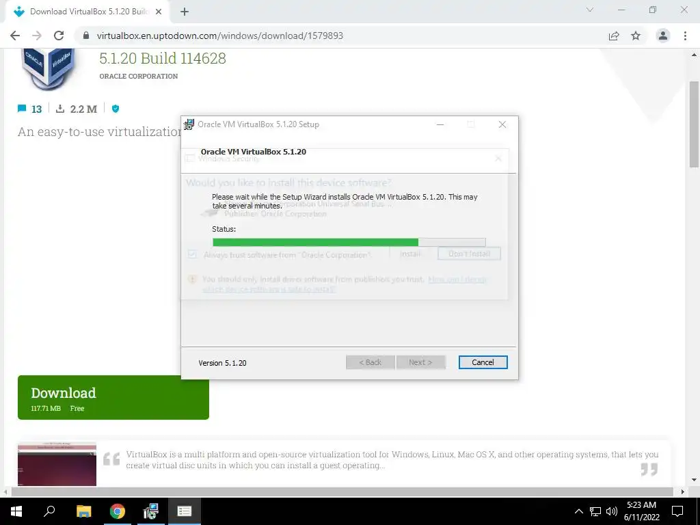Open a new browser tab

pyautogui.click(x=185, y=12)
